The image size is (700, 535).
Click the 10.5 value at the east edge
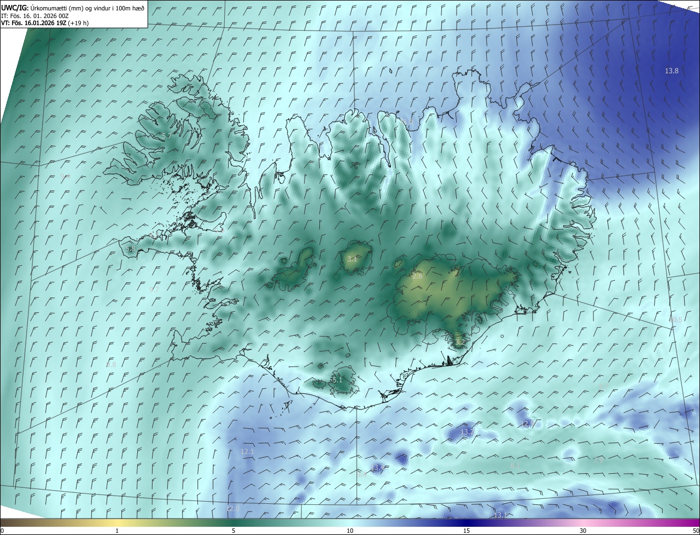click(x=675, y=319)
